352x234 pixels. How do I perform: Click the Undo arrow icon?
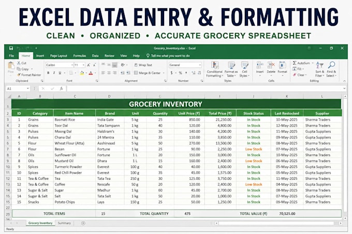pyautogui.click(x=19, y=48)
